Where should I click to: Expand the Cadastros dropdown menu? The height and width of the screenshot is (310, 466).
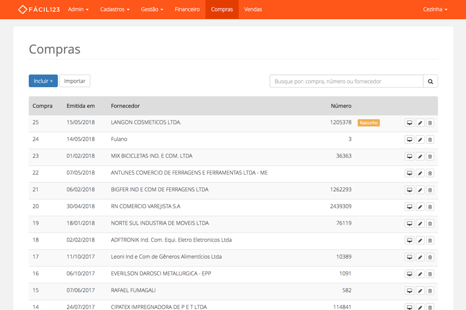coord(115,10)
